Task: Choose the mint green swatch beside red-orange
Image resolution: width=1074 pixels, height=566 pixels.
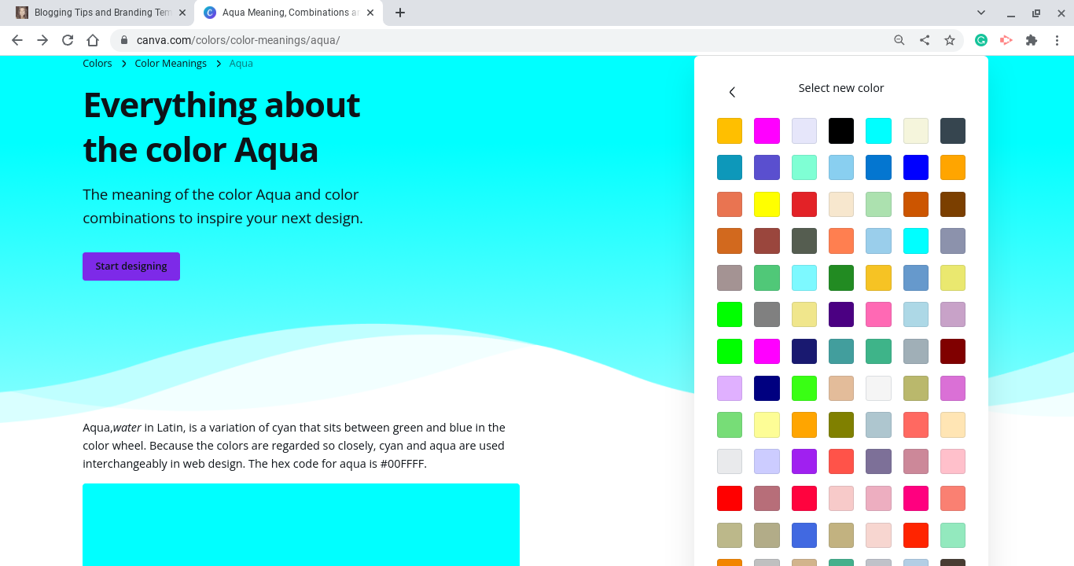Action: 953,535
